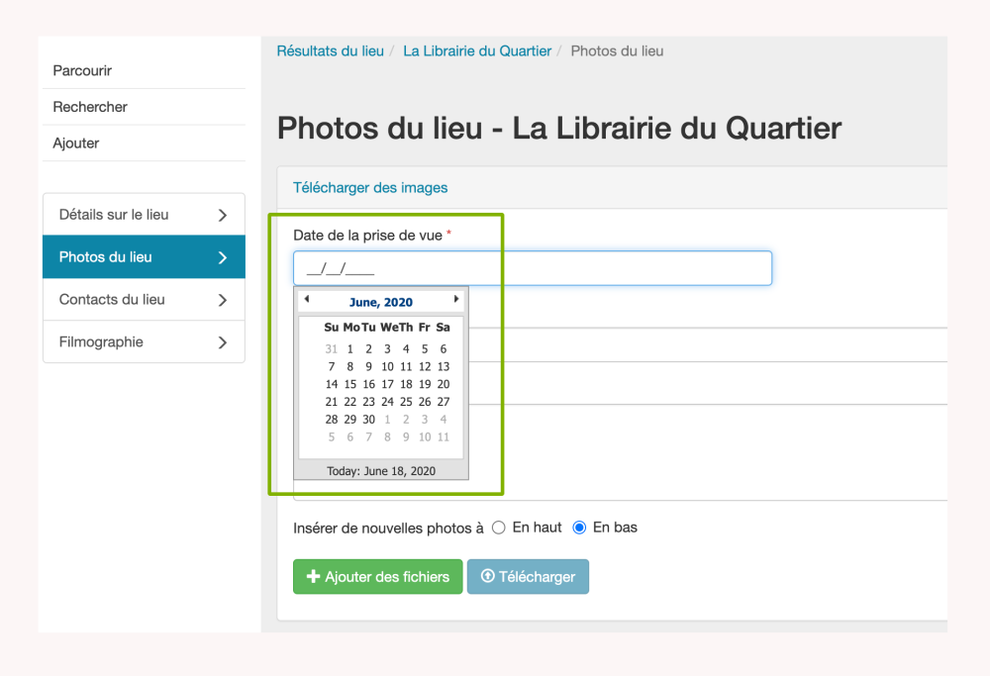Click upload icon on Télécharger button
This screenshot has width=990, height=676.
[x=487, y=577]
